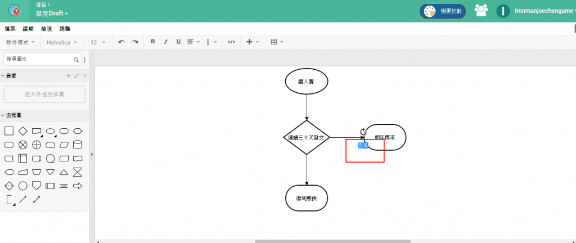Select the hourglass collate shape
The image size is (576, 243).
(78, 172)
